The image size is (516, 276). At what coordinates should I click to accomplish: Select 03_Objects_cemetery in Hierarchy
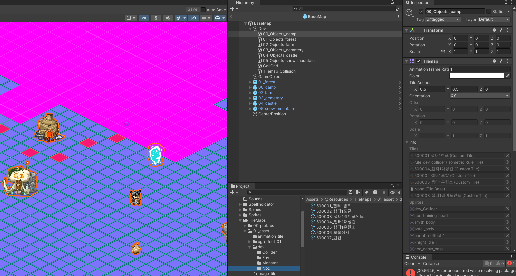pyautogui.click(x=283, y=50)
